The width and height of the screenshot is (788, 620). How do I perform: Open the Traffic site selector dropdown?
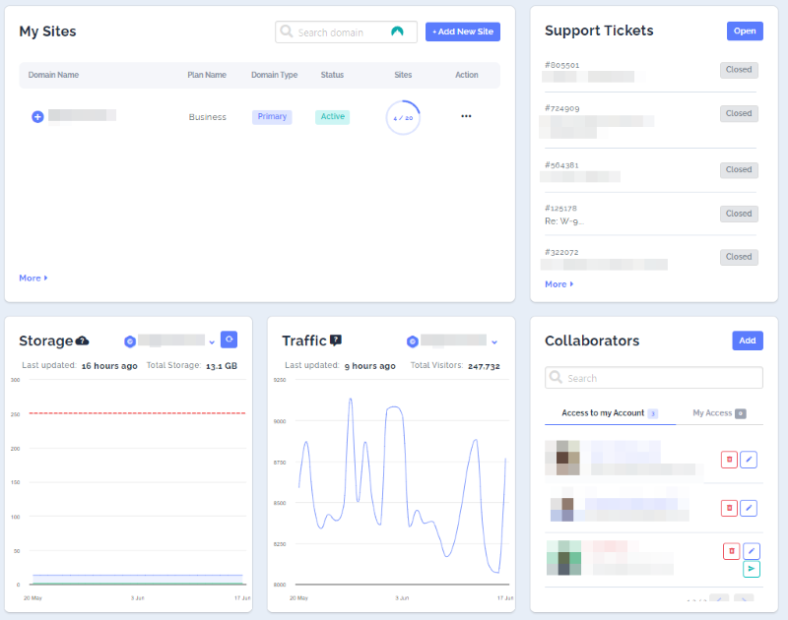pos(494,341)
